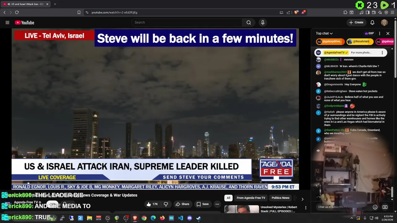Show next filter chips with chevron
The height and width of the screenshot is (223, 397).
[302, 199]
